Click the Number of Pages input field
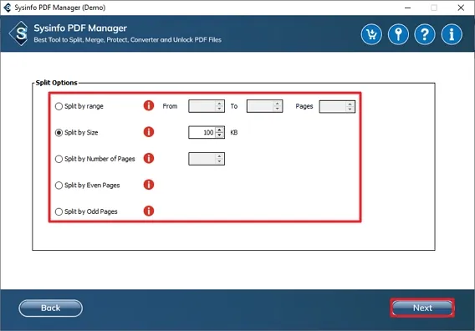475x331 pixels. tap(202, 159)
